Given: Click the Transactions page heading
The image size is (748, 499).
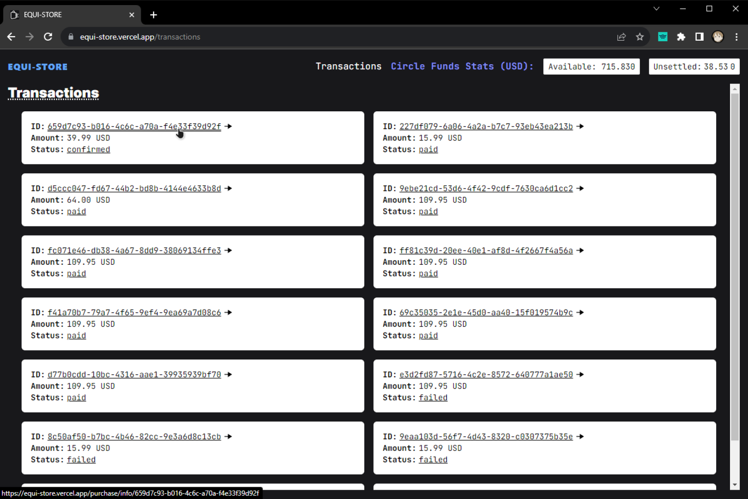Looking at the screenshot, I should (x=54, y=93).
